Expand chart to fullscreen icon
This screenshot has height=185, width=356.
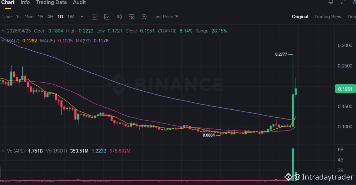click(343, 2)
